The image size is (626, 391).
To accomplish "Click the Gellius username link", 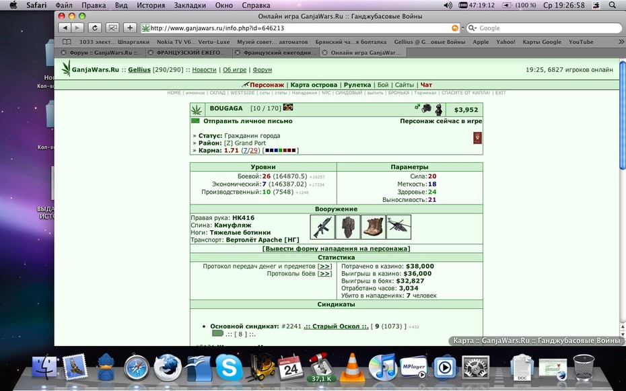I will 139,70.
